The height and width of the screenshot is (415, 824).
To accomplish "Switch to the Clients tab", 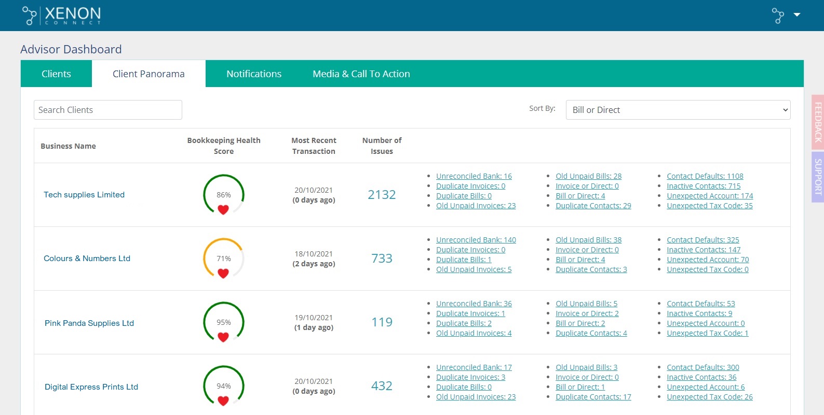I will coord(56,74).
